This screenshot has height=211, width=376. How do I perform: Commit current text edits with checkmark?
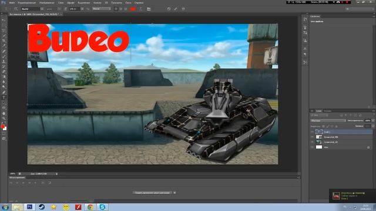176,9
